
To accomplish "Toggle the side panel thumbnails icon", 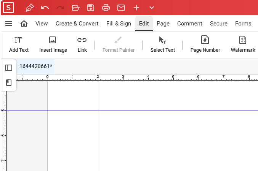I will click(9, 68).
